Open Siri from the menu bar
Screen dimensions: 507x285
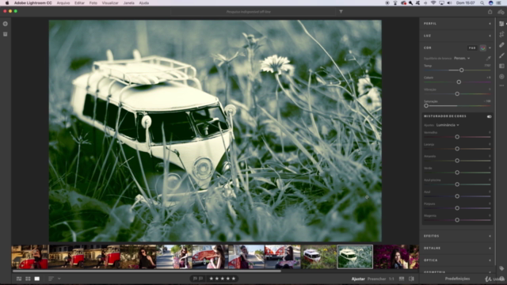tap(491, 3)
